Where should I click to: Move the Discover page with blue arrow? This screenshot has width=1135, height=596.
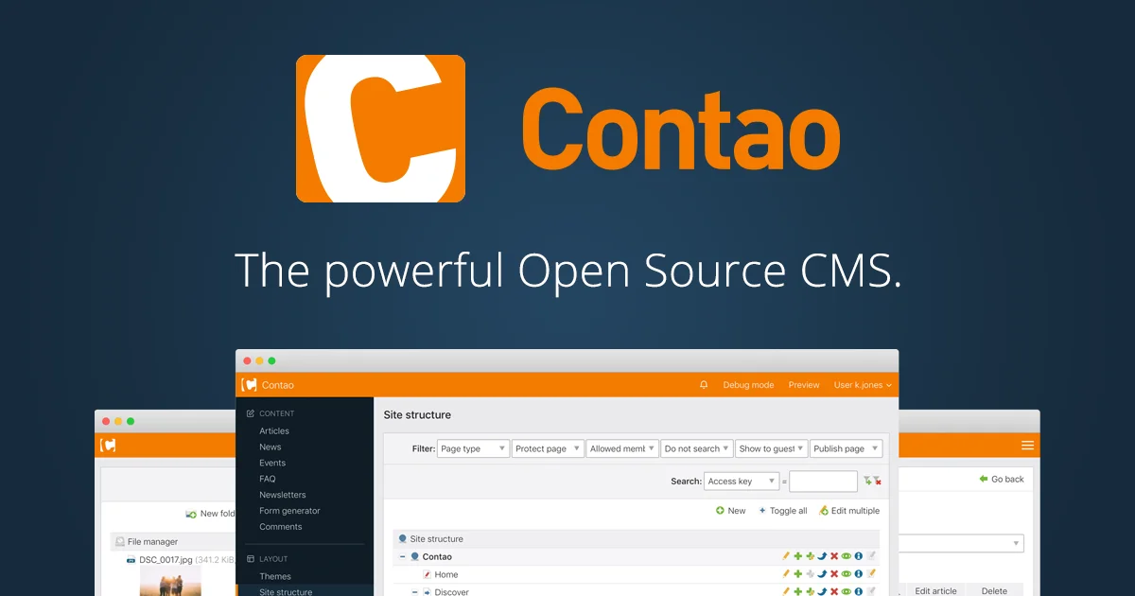(x=822, y=591)
